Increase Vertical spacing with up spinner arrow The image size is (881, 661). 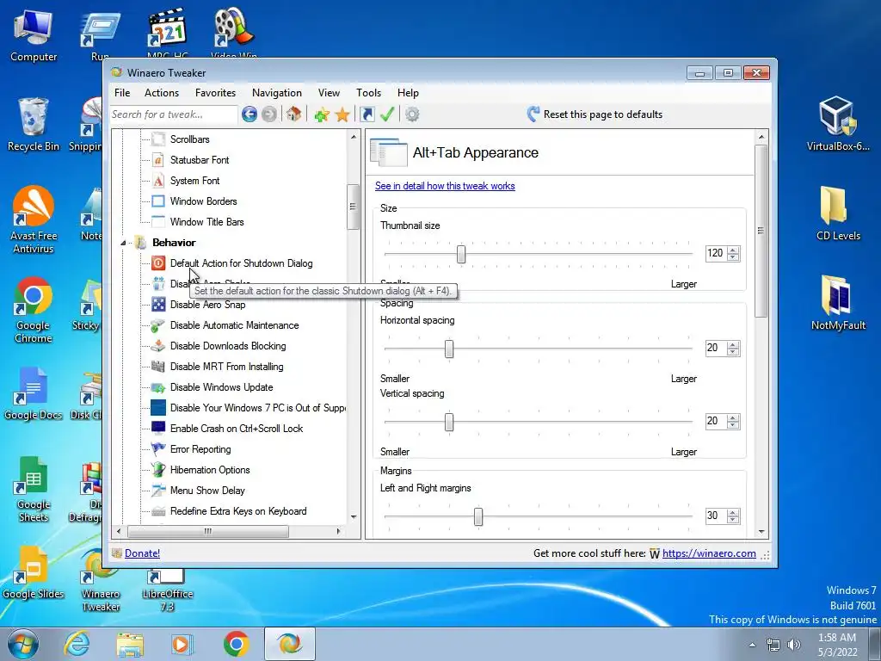(x=733, y=417)
